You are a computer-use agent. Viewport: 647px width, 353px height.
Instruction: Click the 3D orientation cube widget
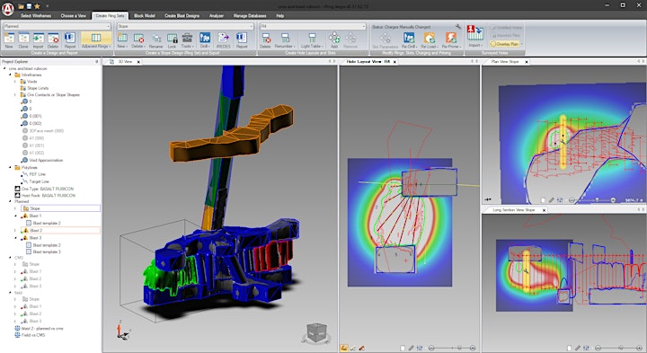tap(317, 333)
